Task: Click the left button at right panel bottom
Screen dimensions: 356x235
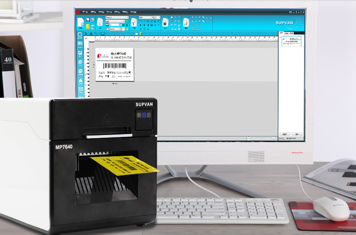Action: (284, 135)
